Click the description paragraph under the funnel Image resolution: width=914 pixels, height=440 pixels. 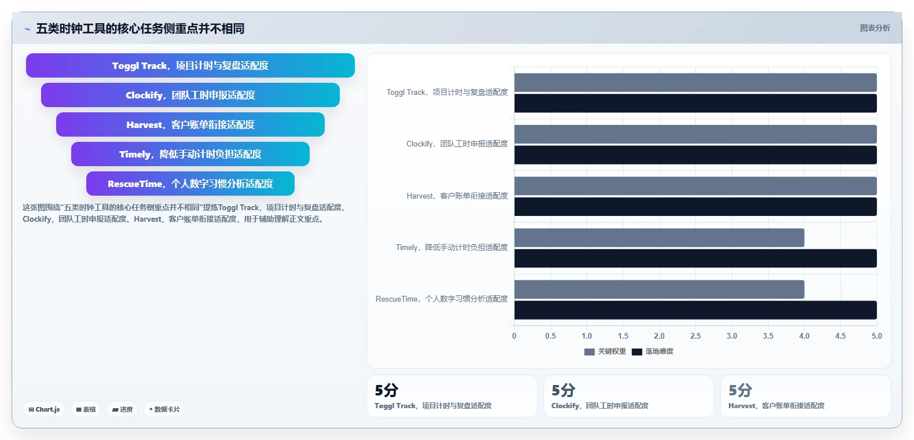point(185,213)
